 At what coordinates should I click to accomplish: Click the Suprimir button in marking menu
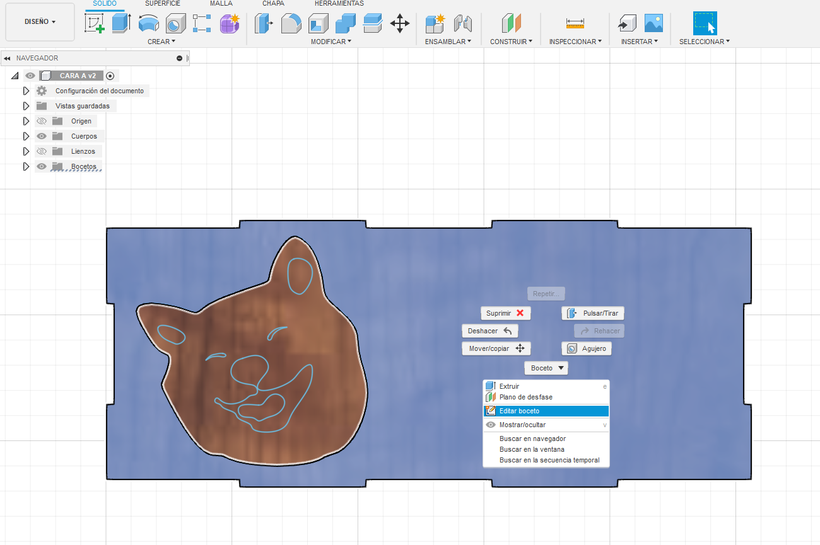coord(505,313)
